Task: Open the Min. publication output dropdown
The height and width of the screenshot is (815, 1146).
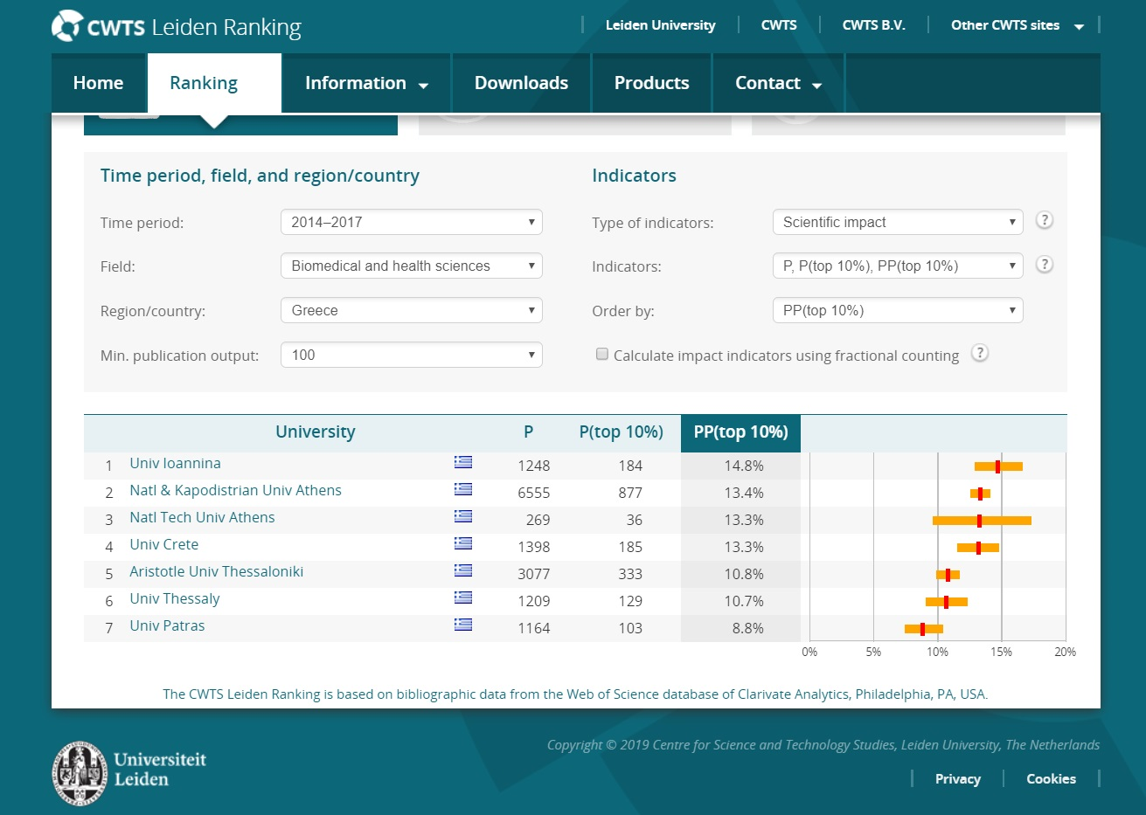Action: point(412,355)
